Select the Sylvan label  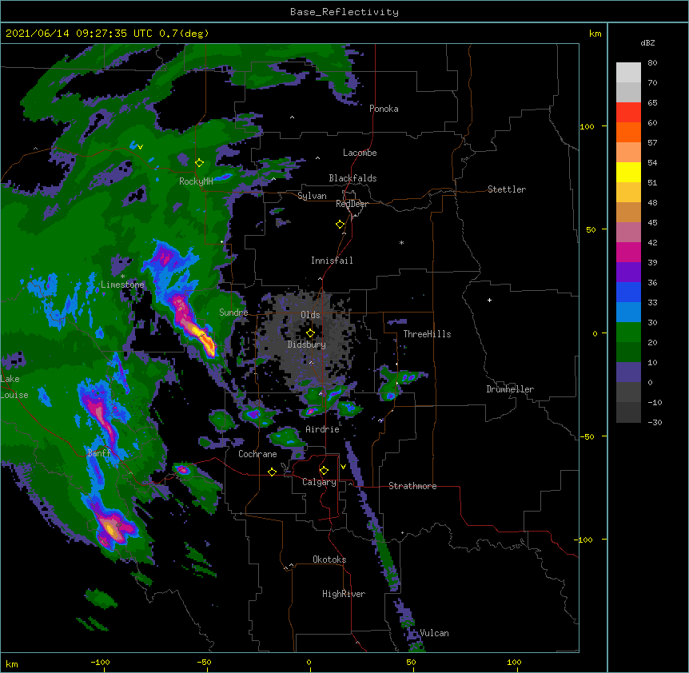(312, 196)
